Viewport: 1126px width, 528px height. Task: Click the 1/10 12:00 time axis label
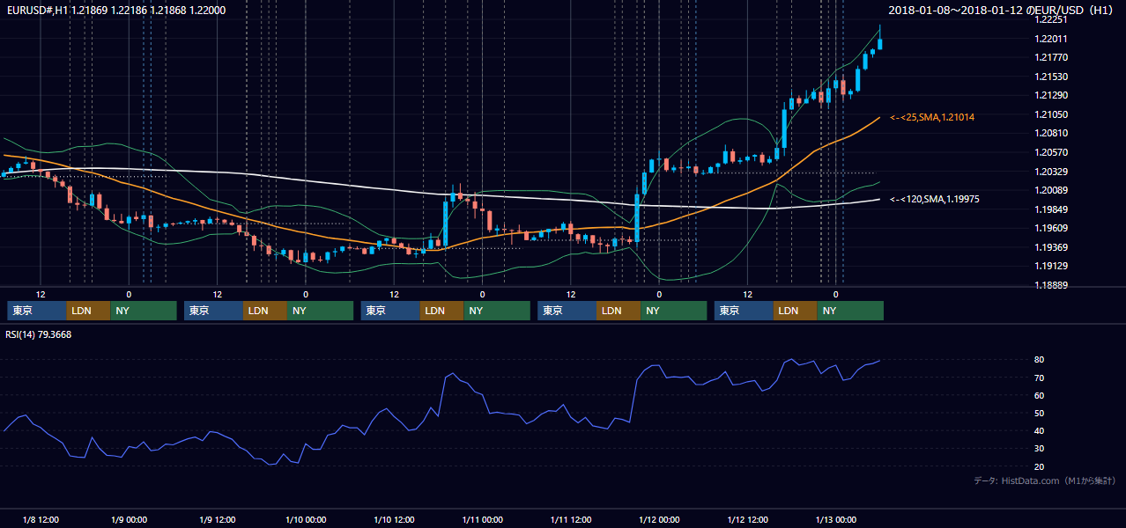click(x=394, y=520)
